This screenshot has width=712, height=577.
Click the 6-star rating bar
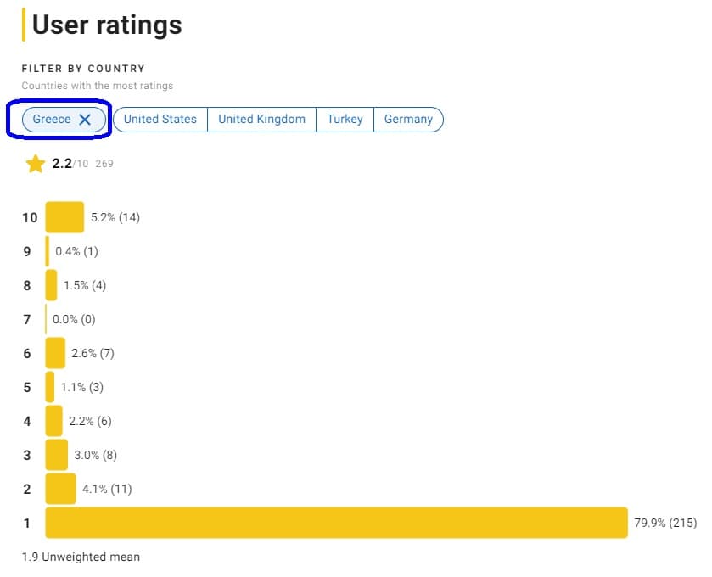click(x=53, y=353)
